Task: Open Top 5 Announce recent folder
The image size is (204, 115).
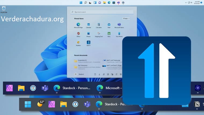Action: click(x=87, y=67)
